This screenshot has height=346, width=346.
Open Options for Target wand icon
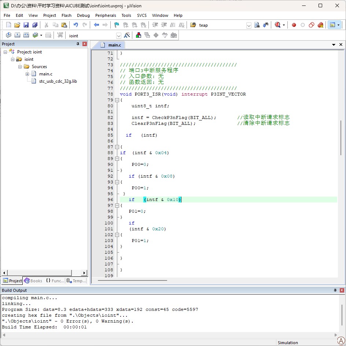127,35
